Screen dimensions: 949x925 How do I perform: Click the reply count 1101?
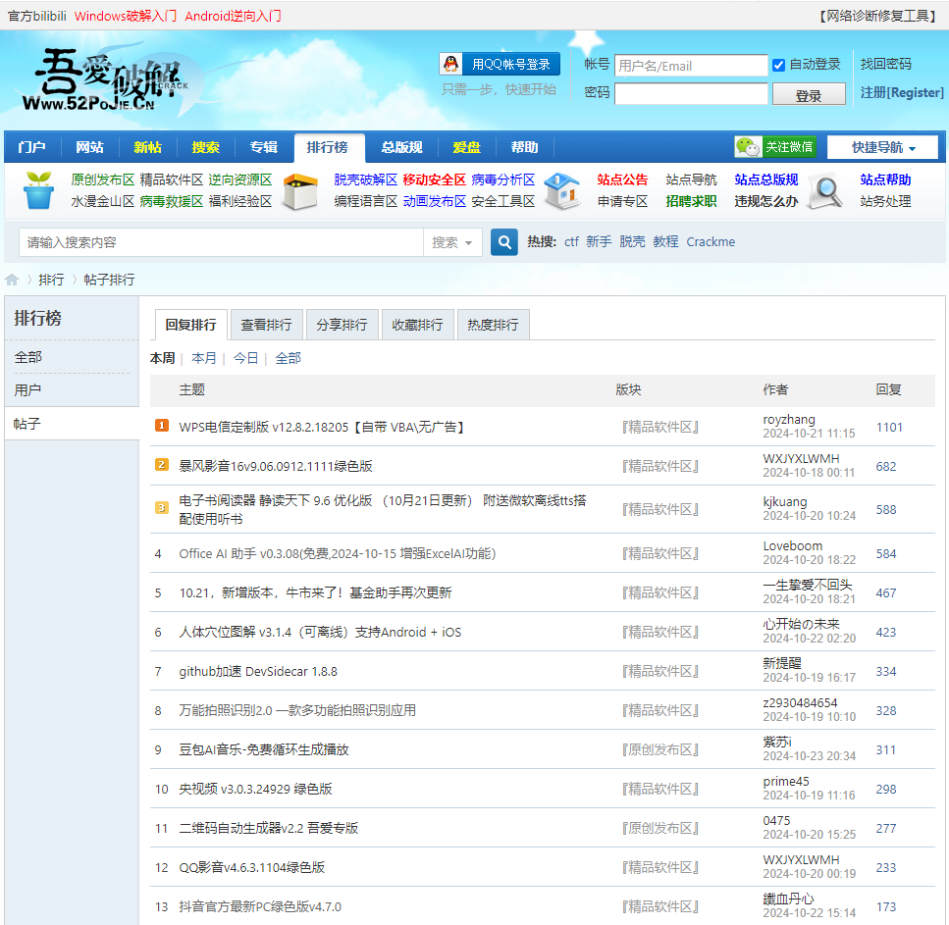tap(889, 427)
